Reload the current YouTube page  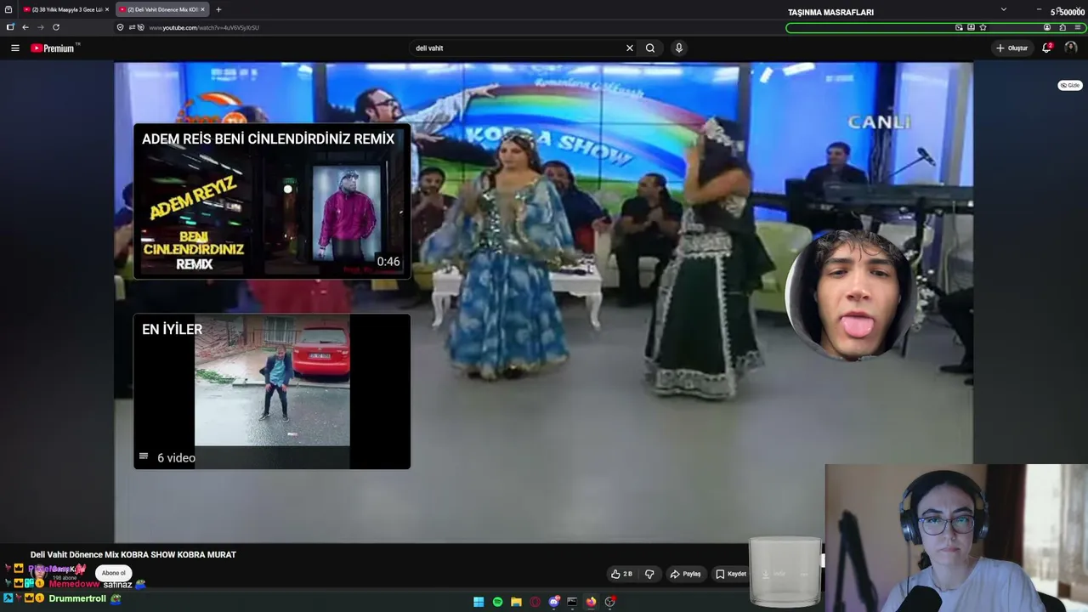point(56,27)
